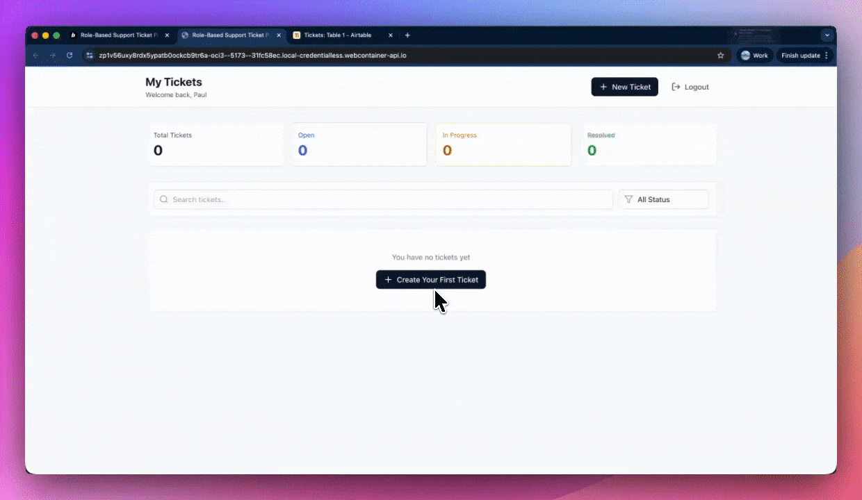Click the forward navigation arrow
The height and width of the screenshot is (500, 862).
click(x=52, y=56)
